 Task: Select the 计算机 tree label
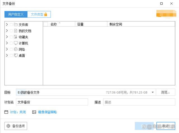[x=23, y=43]
